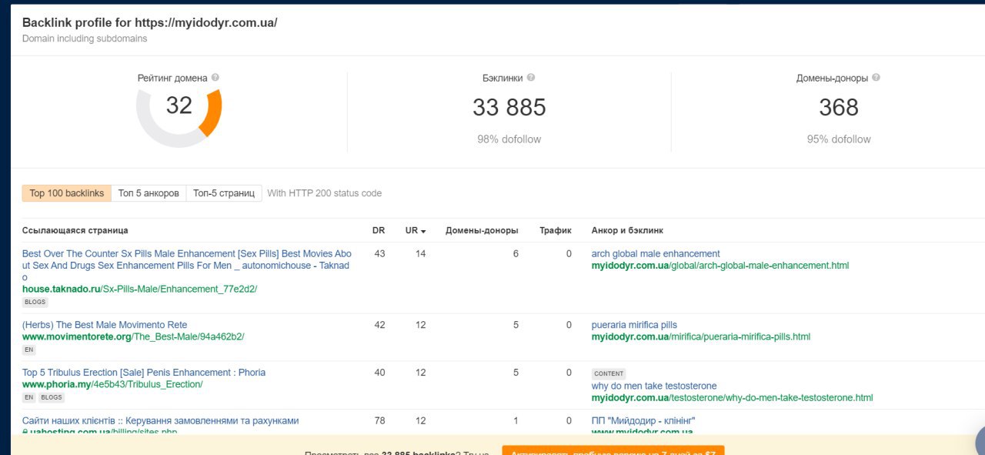Click the EN tag under movimentorete.org

coord(29,350)
